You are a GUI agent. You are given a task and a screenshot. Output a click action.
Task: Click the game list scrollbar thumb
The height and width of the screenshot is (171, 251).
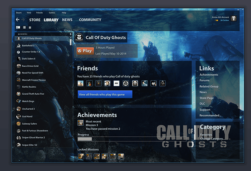click(70, 42)
